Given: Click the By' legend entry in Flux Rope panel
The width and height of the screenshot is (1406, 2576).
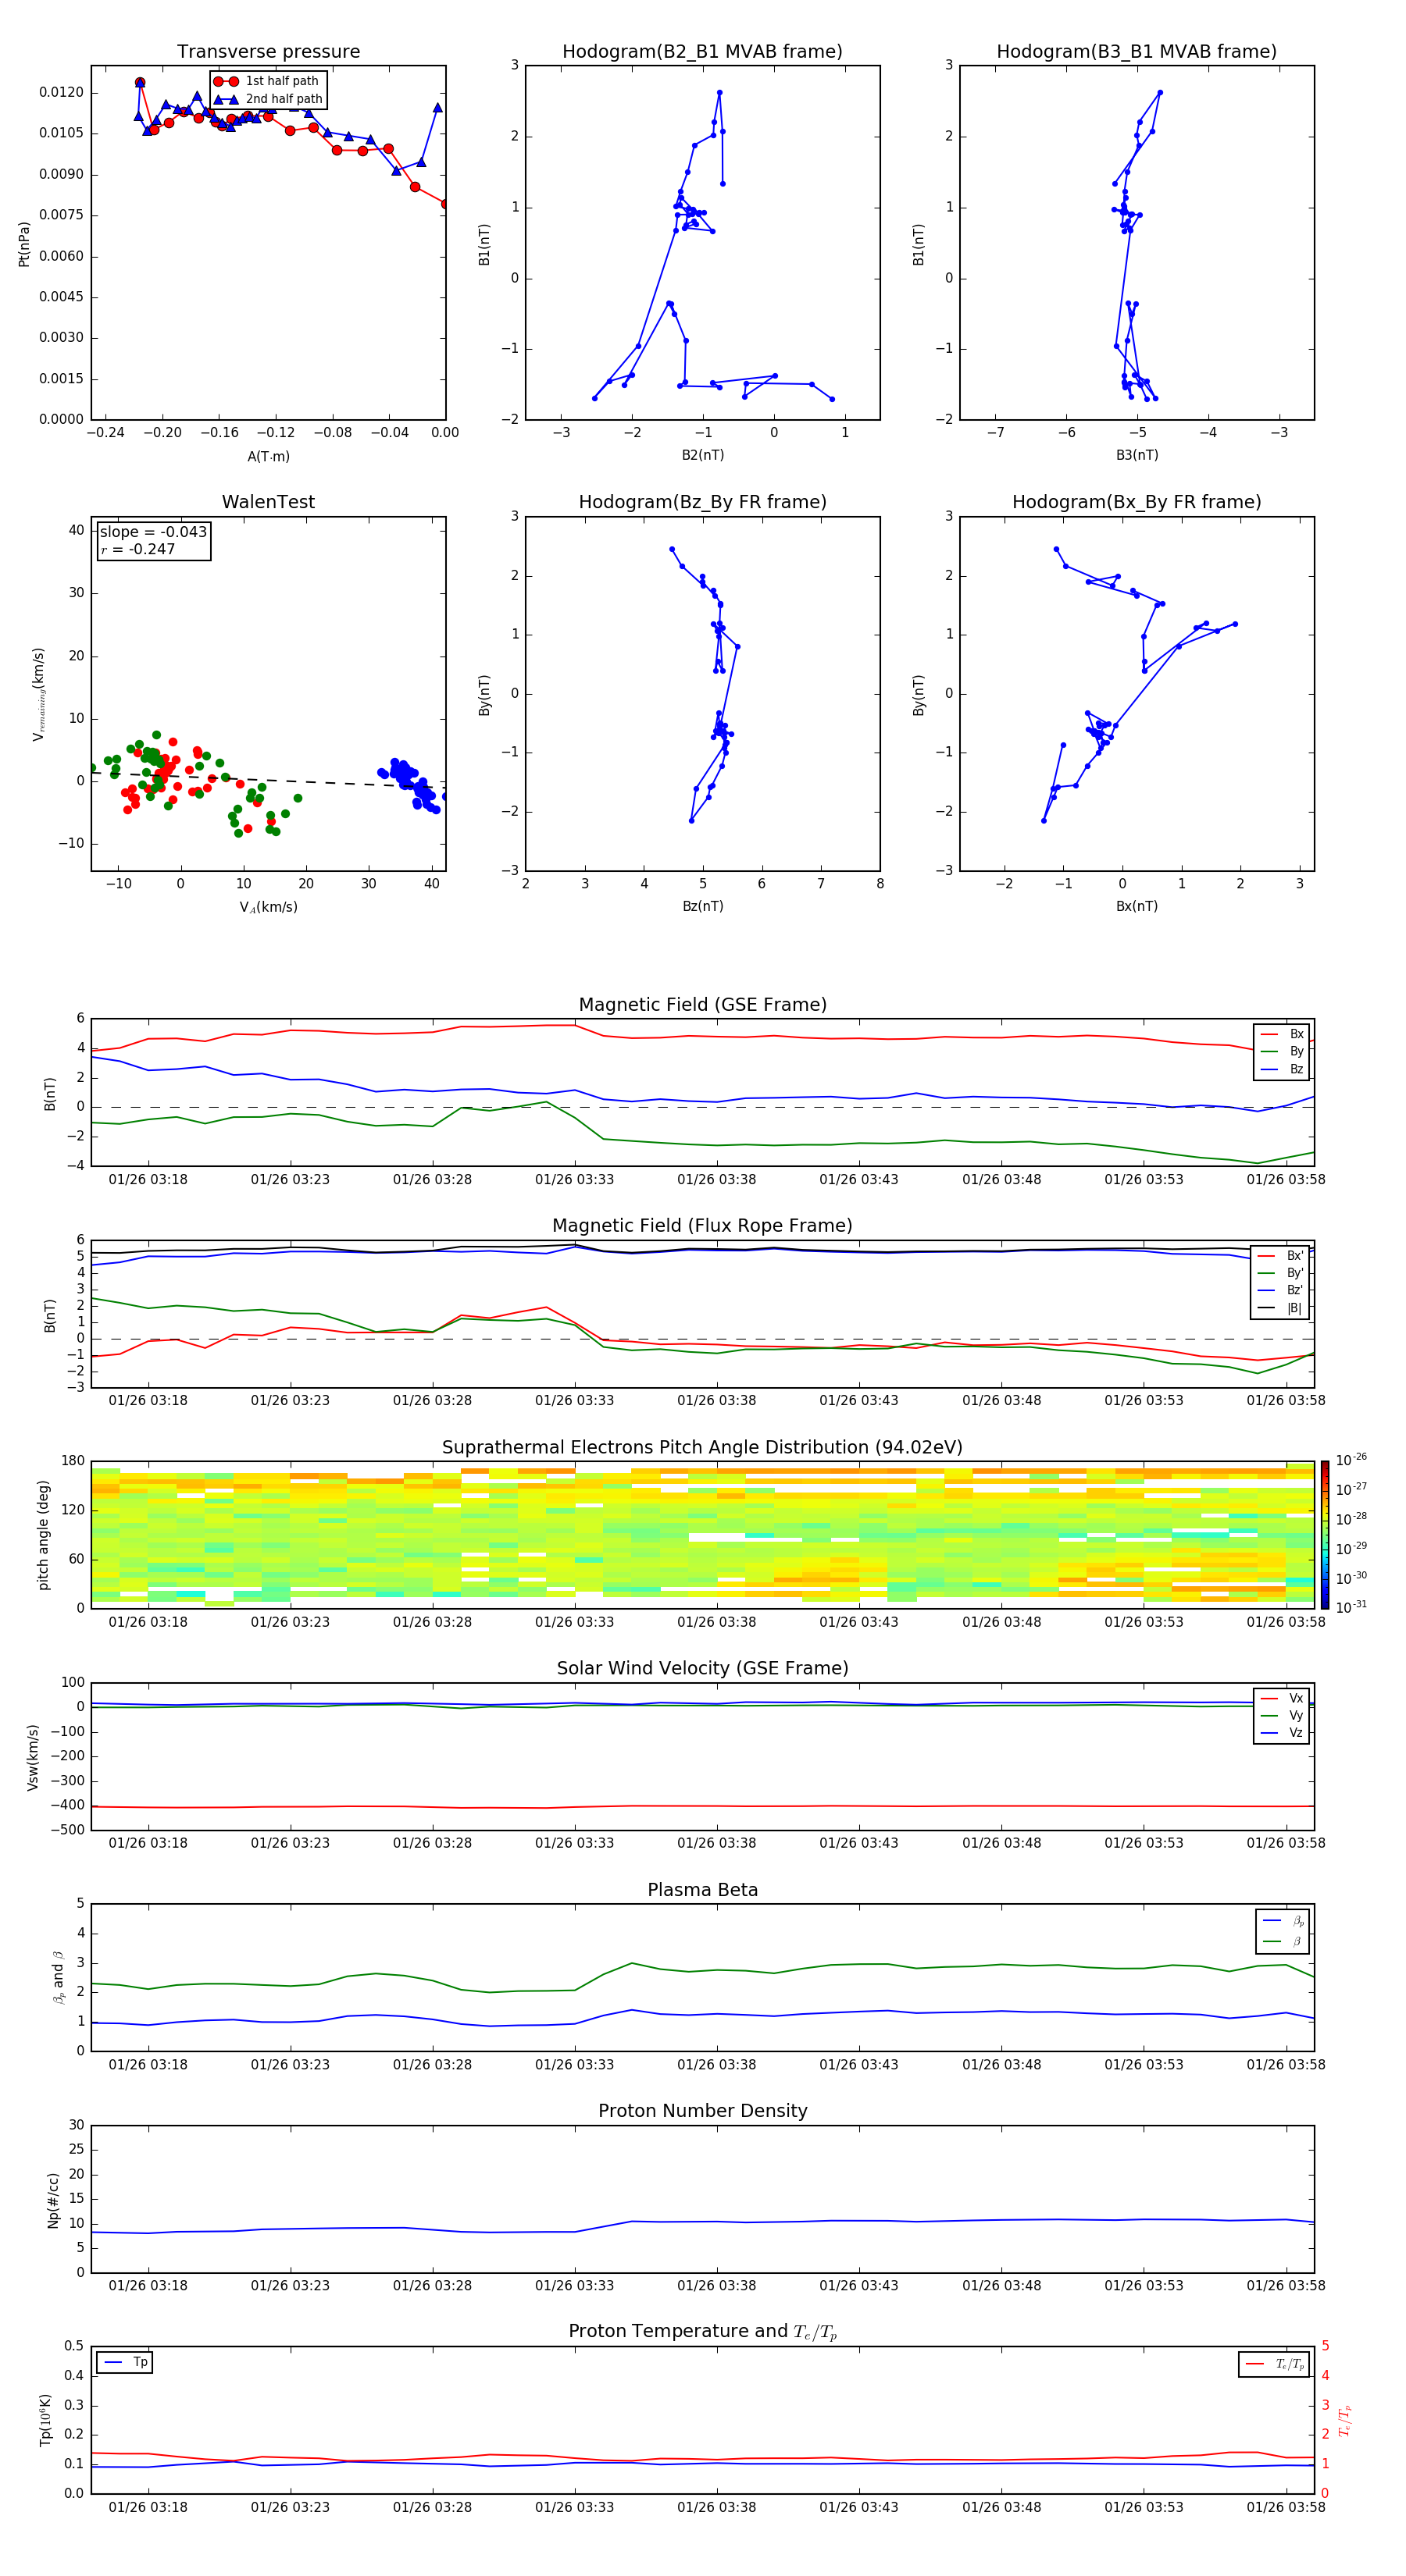Looking at the screenshot, I should 1281,1273.
